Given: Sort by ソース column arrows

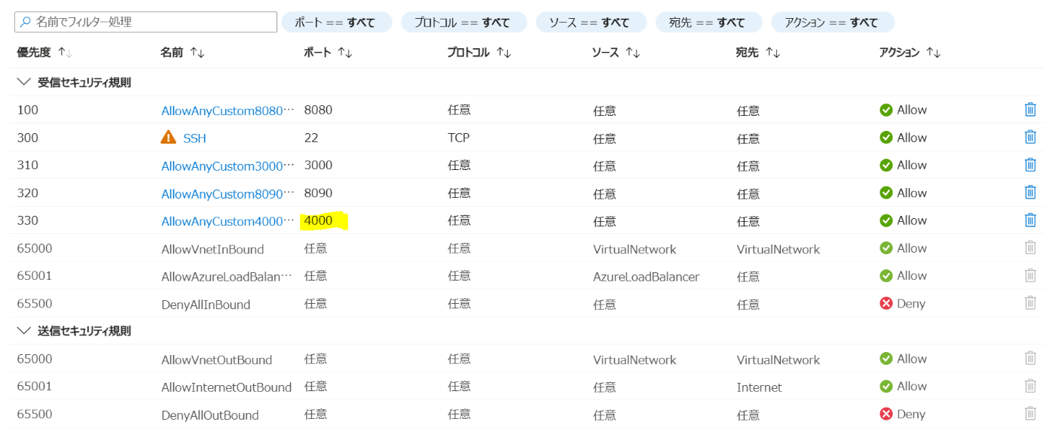Looking at the screenshot, I should [x=633, y=53].
